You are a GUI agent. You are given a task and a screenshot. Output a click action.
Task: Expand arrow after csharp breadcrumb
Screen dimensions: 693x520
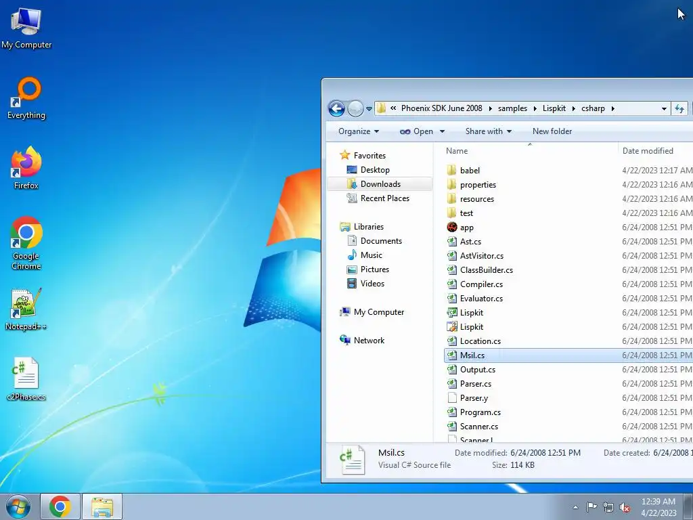coord(612,108)
